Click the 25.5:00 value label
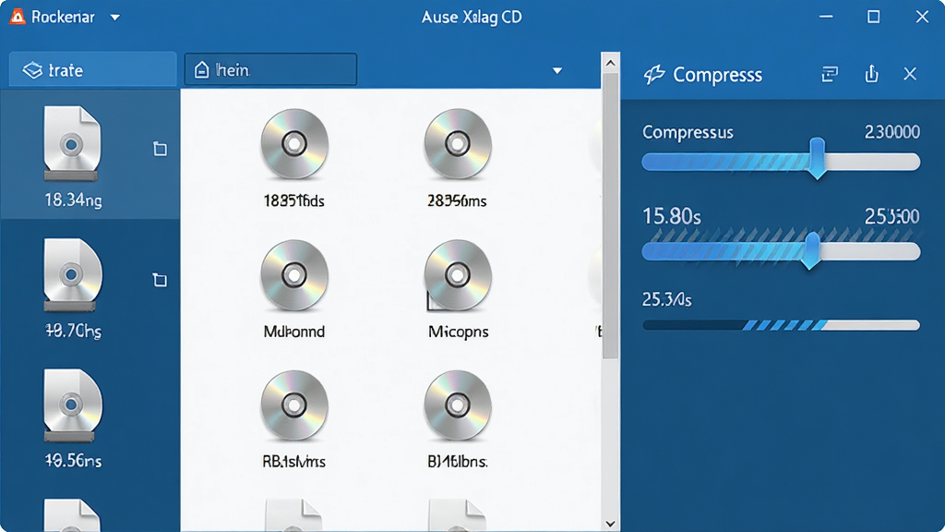Image resolution: width=945 pixels, height=532 pixels. [892, 216]
